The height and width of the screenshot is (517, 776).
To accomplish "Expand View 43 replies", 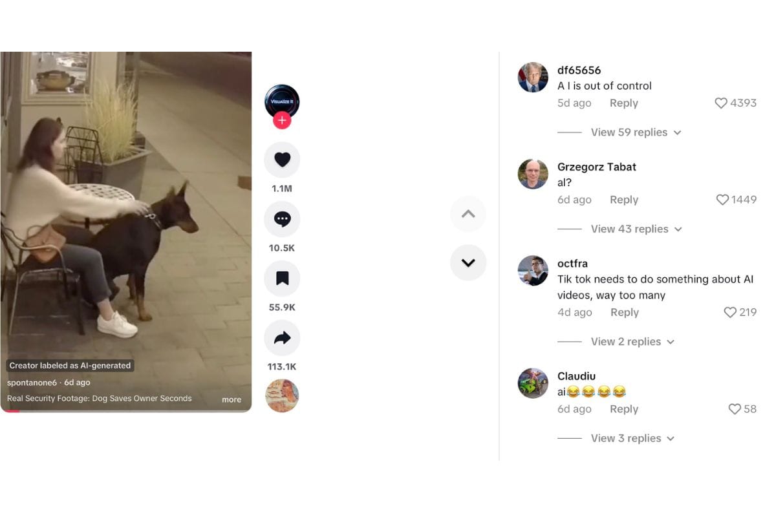I will click(x=636, y=229).
